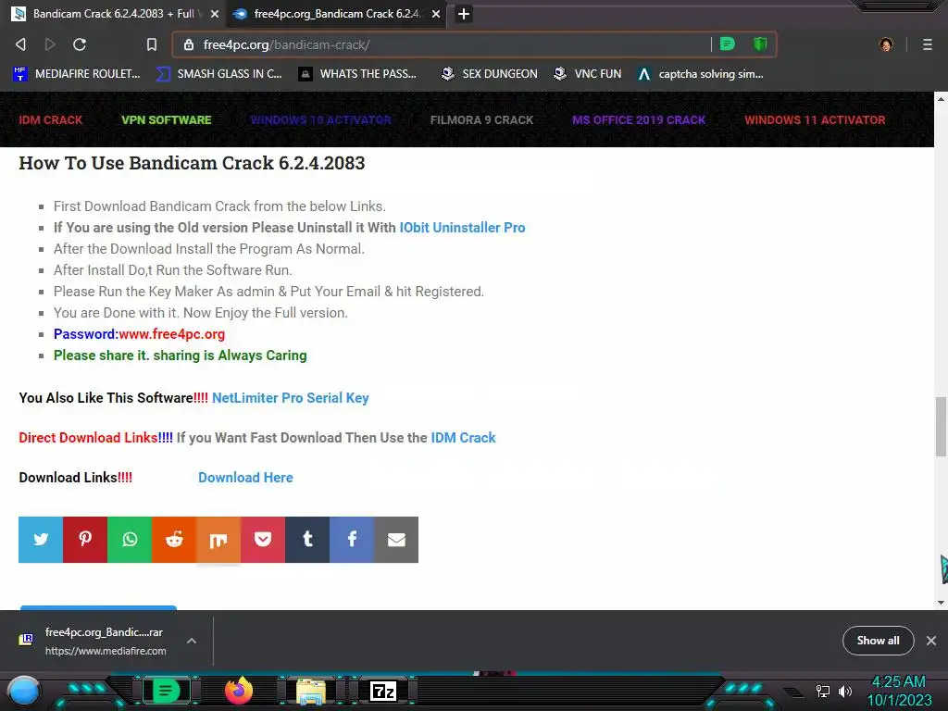
Task: Click the Download Here link
Action: point(245,478)
